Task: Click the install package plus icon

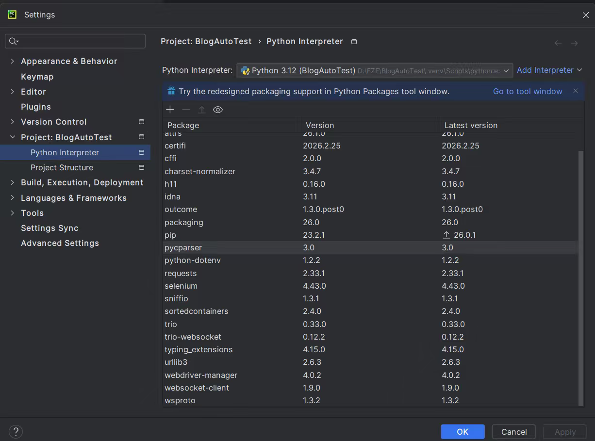Action: click(x=170, y=110)
